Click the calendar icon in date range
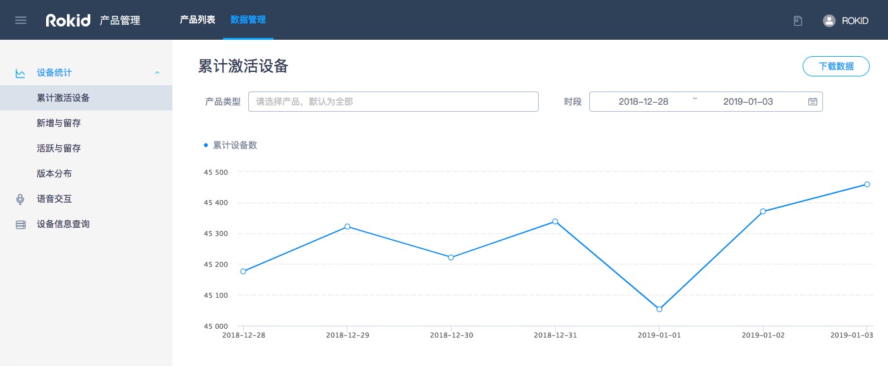This screenshot has width=888, height=366. pos(812,102)
